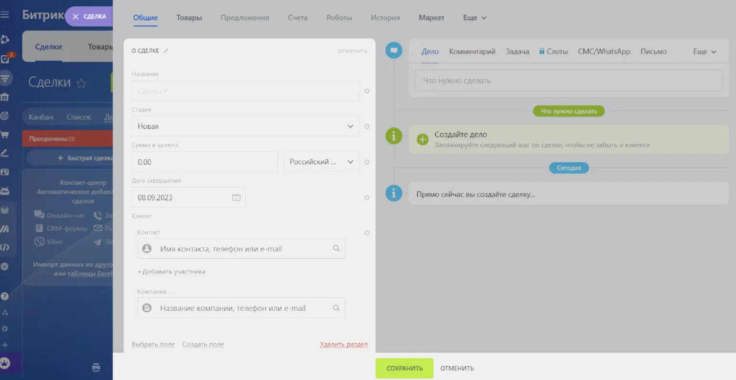This screenshot has width=736, height=380.
Task: Open the currency dropdown Российский
Action: [321, 162]
